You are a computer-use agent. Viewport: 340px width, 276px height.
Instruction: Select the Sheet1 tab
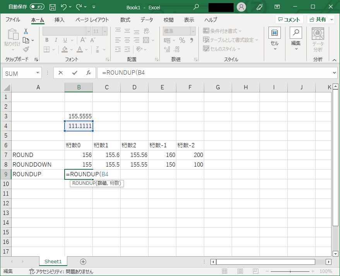[x=53, y=261]
